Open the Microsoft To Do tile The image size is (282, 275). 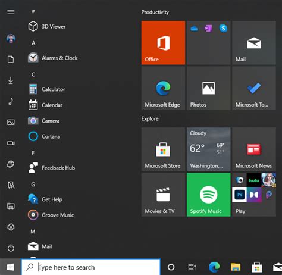pos(254,88)
